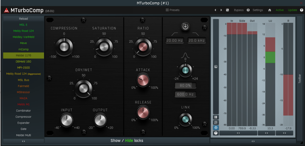Viewport: 305px width, 146px height.
Task: Expand arrows below the LU meter
Action: click(x=267, y=133)
